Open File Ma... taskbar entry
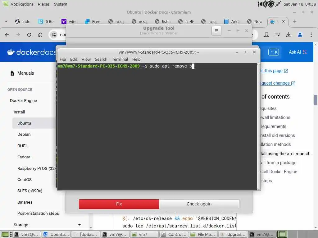The width and height of the screenshot is (318, 238). [x=203, y=234]
